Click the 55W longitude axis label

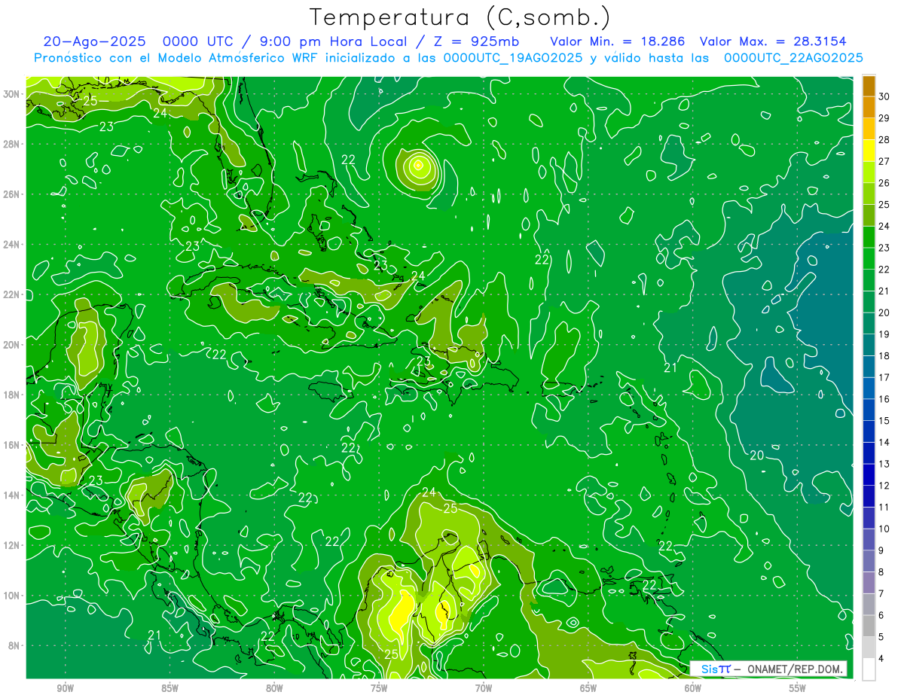(x=797, y=688)
